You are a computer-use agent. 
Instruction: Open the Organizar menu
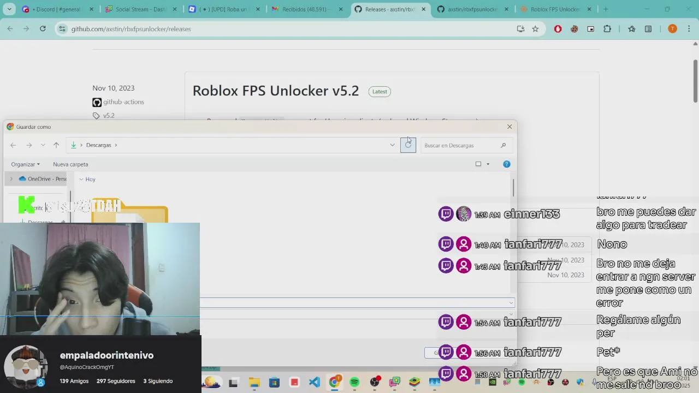26,164
